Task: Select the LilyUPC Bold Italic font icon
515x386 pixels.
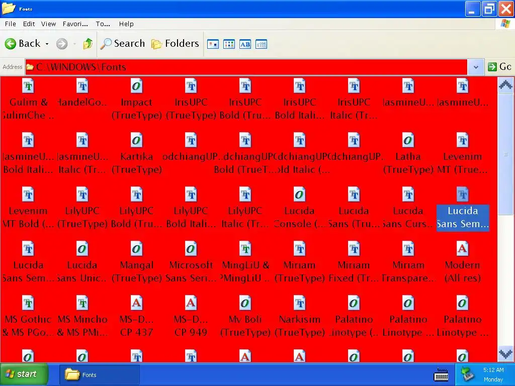Action: (x=191, y=195)
